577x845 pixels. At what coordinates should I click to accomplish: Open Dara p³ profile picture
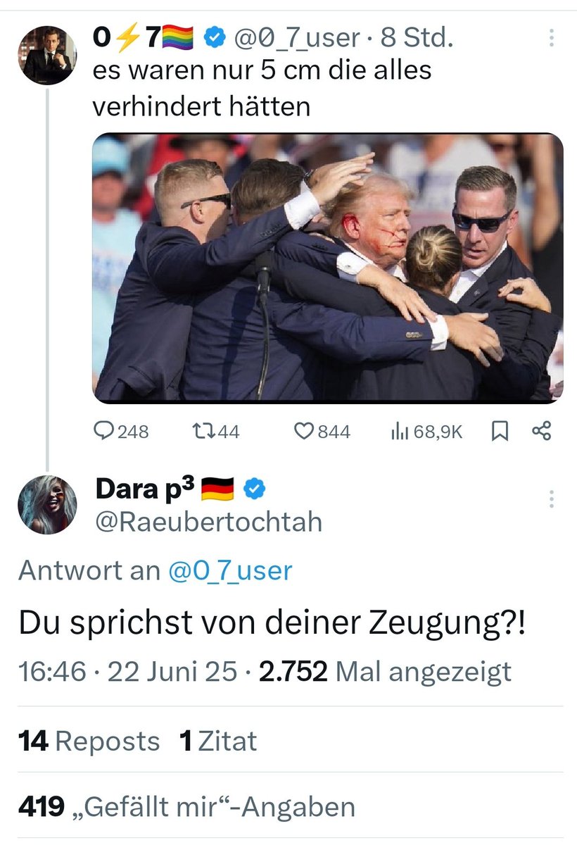point(47,503)
